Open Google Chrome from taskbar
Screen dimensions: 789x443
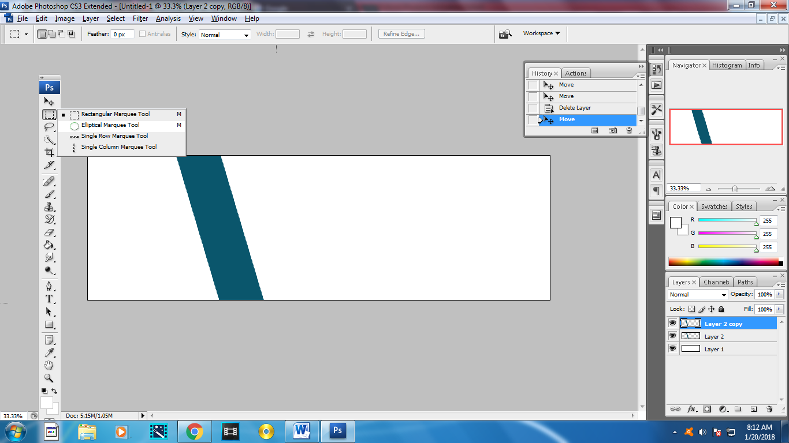[194, 431]
